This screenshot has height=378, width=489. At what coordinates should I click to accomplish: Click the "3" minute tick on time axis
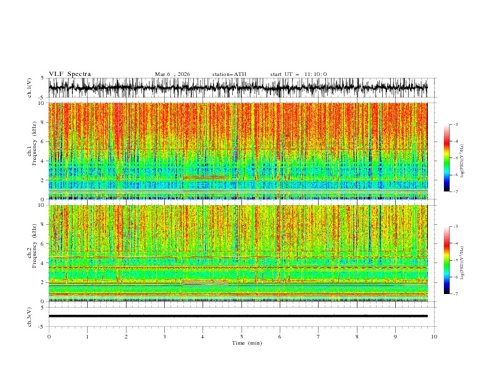click(164, 337)
